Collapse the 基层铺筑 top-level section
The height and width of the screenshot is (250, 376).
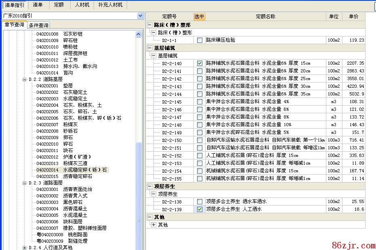(x=150, y=48)
